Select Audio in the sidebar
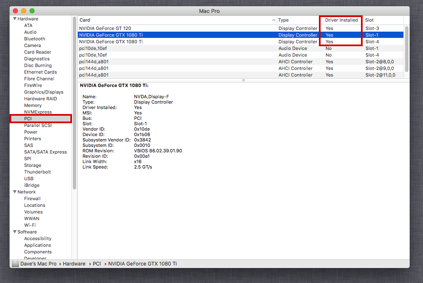The width and height of the screenshot is (423, 283). pos(30,32)
